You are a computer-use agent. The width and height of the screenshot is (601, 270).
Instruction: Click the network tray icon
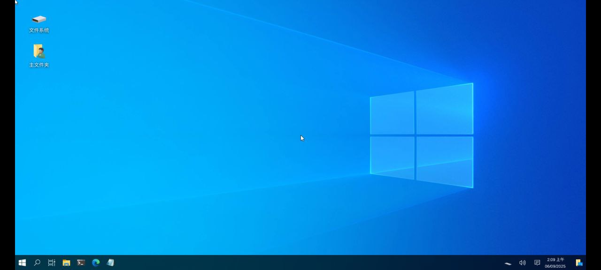point(508,263)
